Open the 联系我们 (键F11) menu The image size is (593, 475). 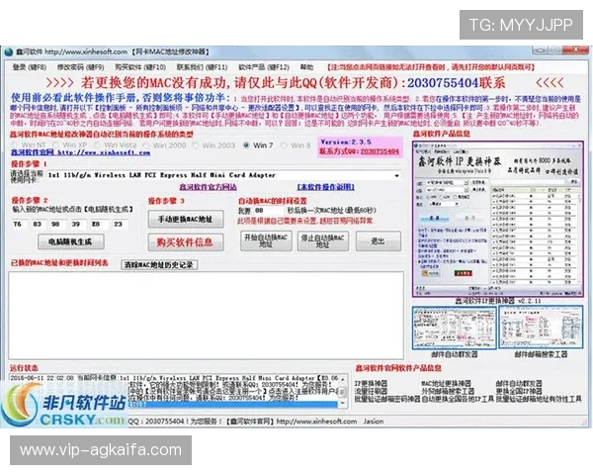[x=202, y=67]
